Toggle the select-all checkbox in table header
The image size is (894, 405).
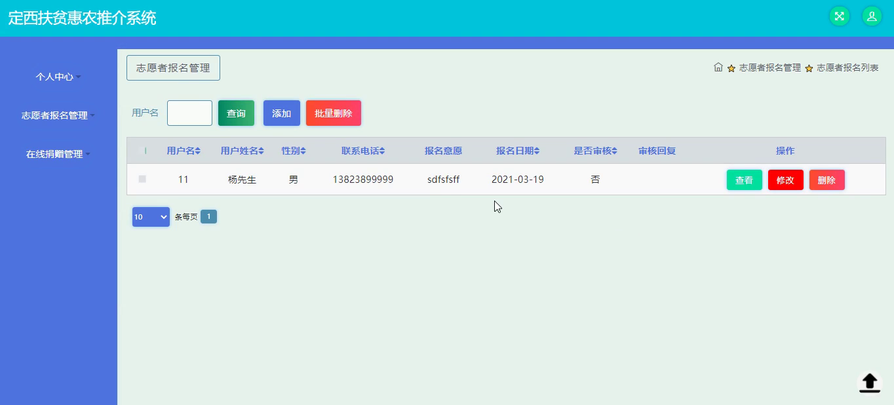(x=146, y=151)
